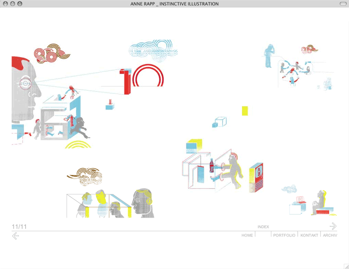Click the page counter 11/11
349x269 pixels.
point(19,227)
